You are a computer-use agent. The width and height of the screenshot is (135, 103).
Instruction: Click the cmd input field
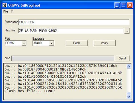(x=63, y=58)
